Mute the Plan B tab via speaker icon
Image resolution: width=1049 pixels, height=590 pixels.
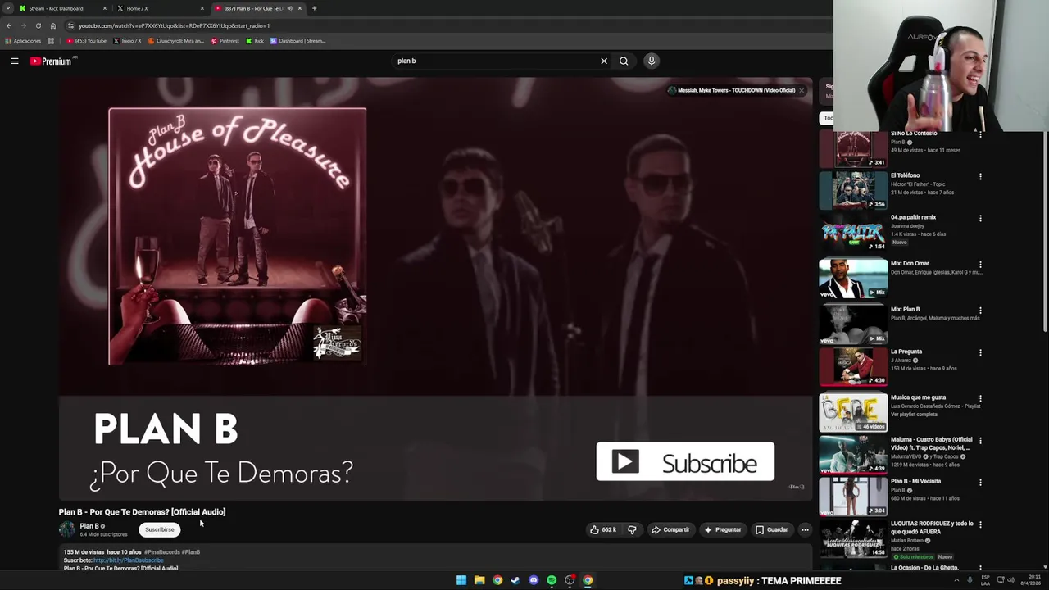coord(289,8)
